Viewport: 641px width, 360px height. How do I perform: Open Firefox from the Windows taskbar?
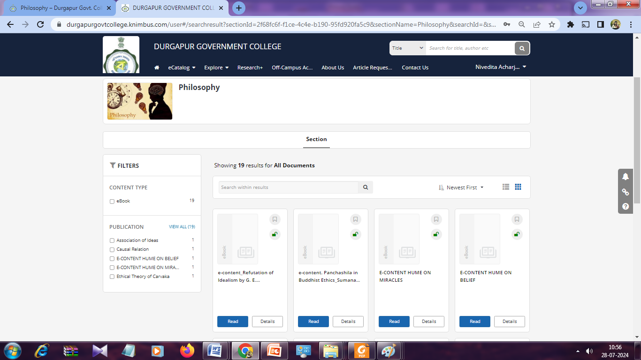coord(187,350)
